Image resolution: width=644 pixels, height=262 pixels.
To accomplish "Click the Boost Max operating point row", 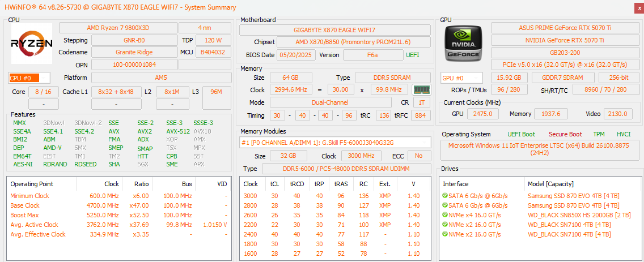I will point(119,215).
